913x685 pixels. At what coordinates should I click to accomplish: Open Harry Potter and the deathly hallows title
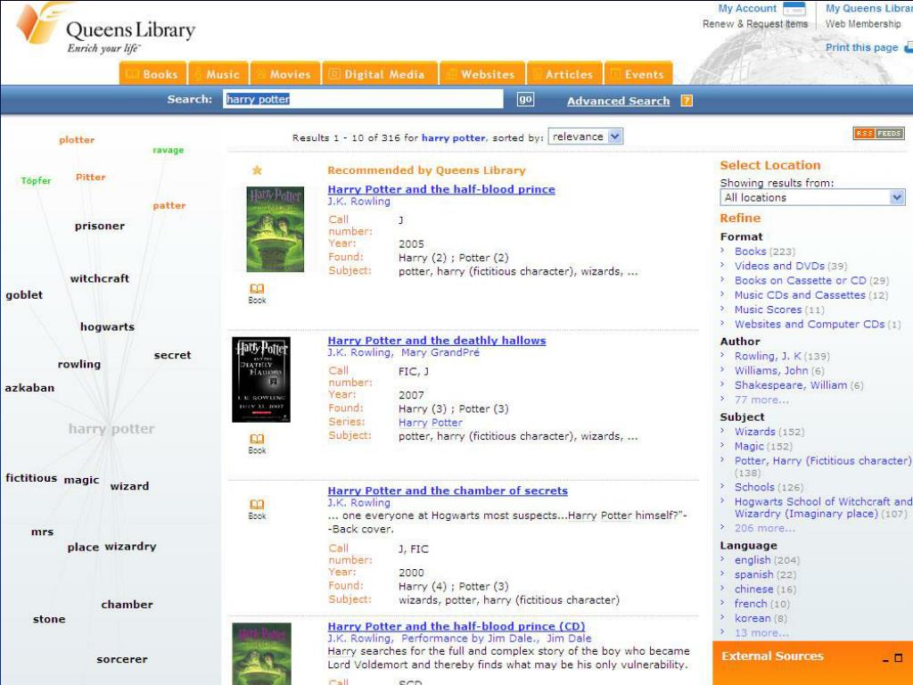(x=437, y=340)
